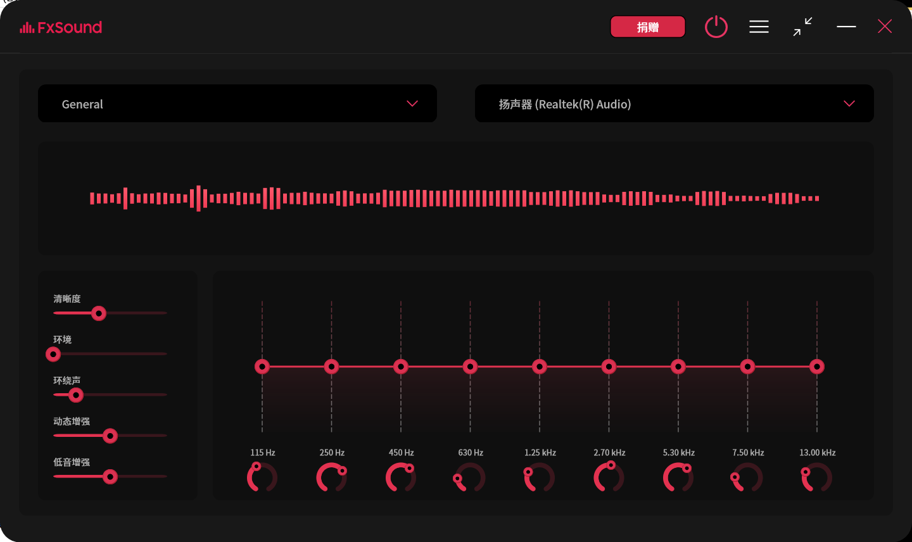Click the 13.00 kHz frequency knob

[817, 477]
